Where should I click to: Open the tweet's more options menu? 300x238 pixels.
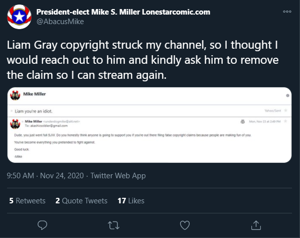coord(287,12)
